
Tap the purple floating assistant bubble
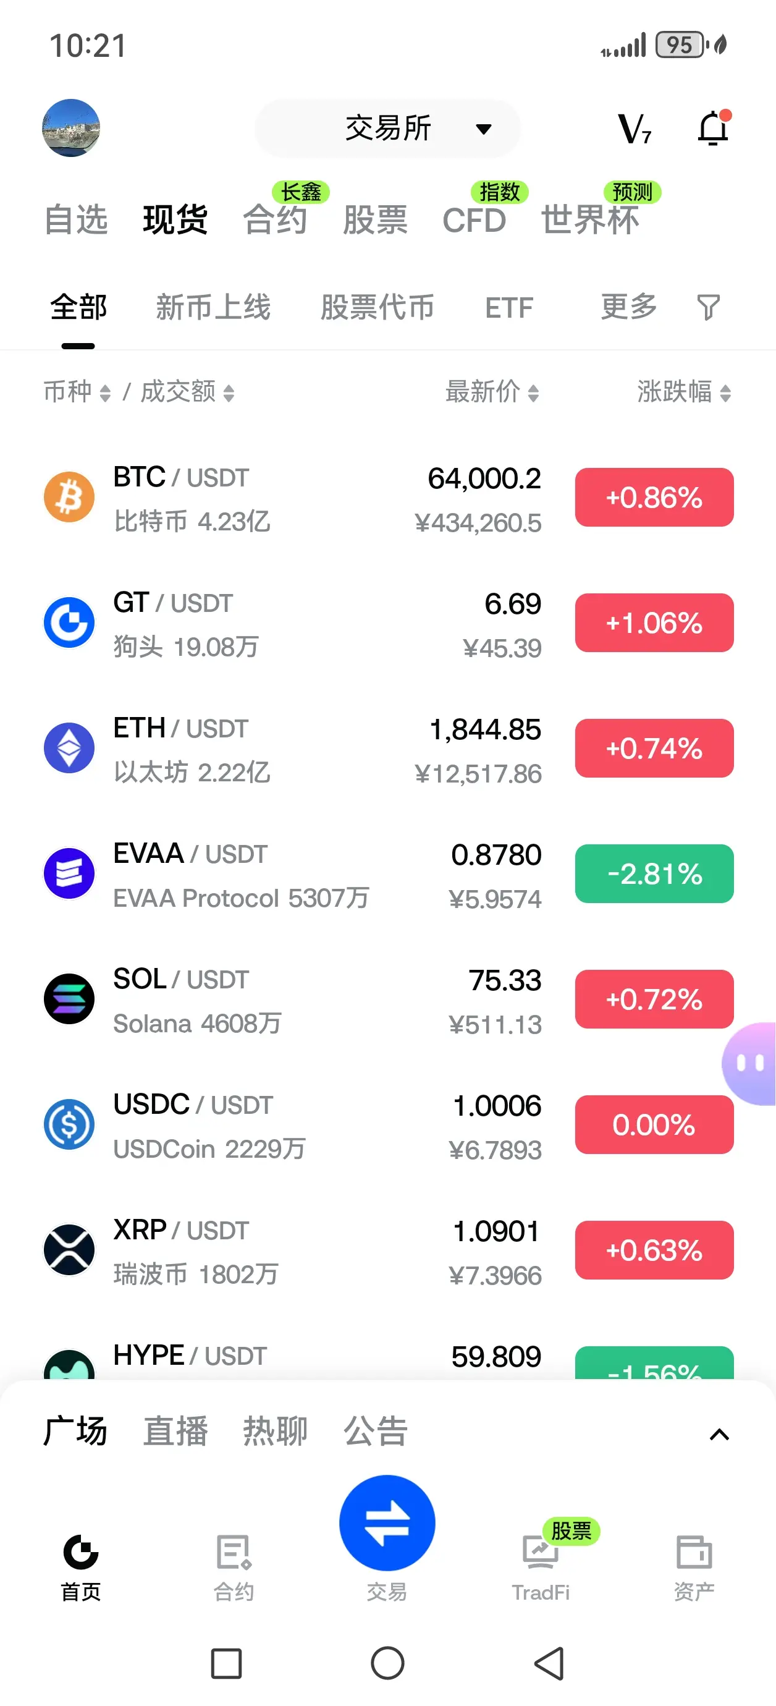pos(749,1064)
